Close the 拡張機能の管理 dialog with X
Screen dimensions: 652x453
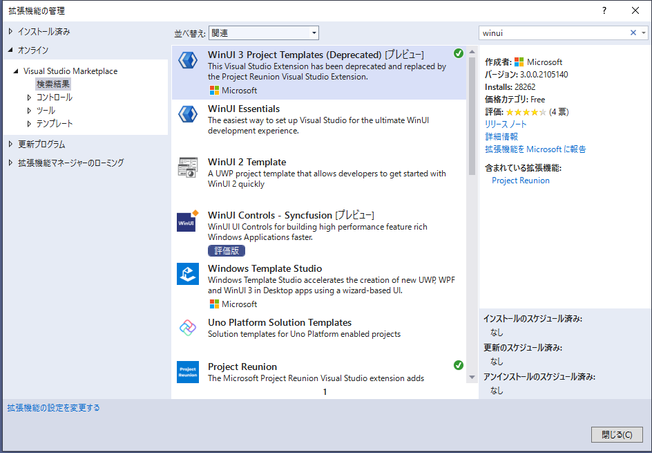(x=635, y=10)
